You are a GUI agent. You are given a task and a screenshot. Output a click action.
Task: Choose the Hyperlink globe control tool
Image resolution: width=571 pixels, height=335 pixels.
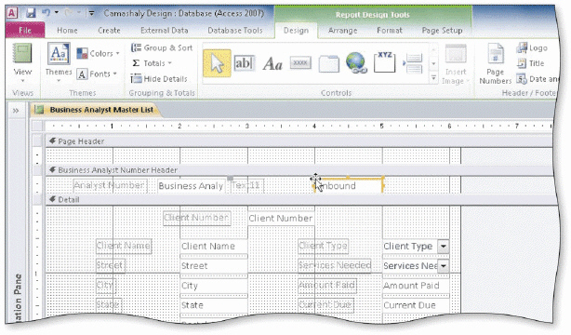pos(356,62)
